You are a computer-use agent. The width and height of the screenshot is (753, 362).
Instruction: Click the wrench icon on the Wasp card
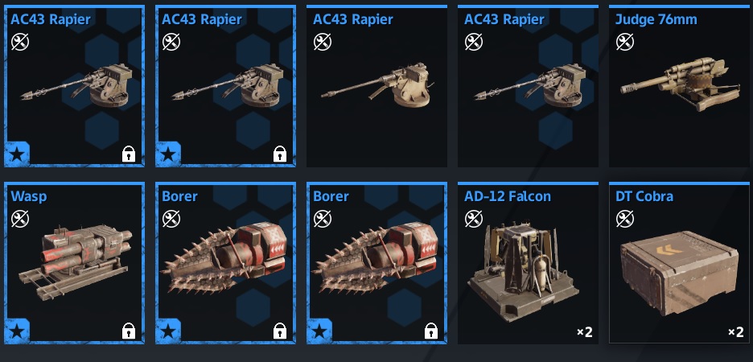point(20,219)
